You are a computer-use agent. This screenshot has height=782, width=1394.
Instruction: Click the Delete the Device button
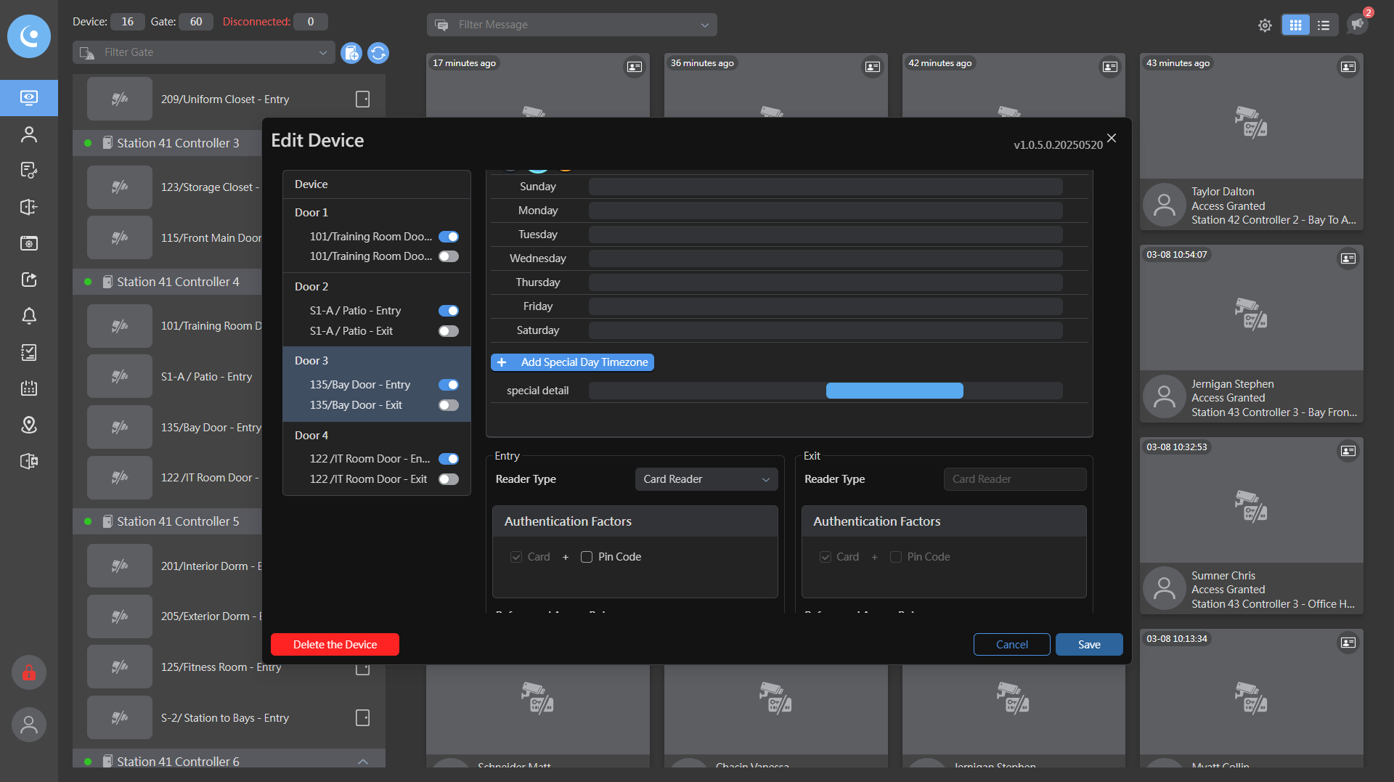[335, 645]
